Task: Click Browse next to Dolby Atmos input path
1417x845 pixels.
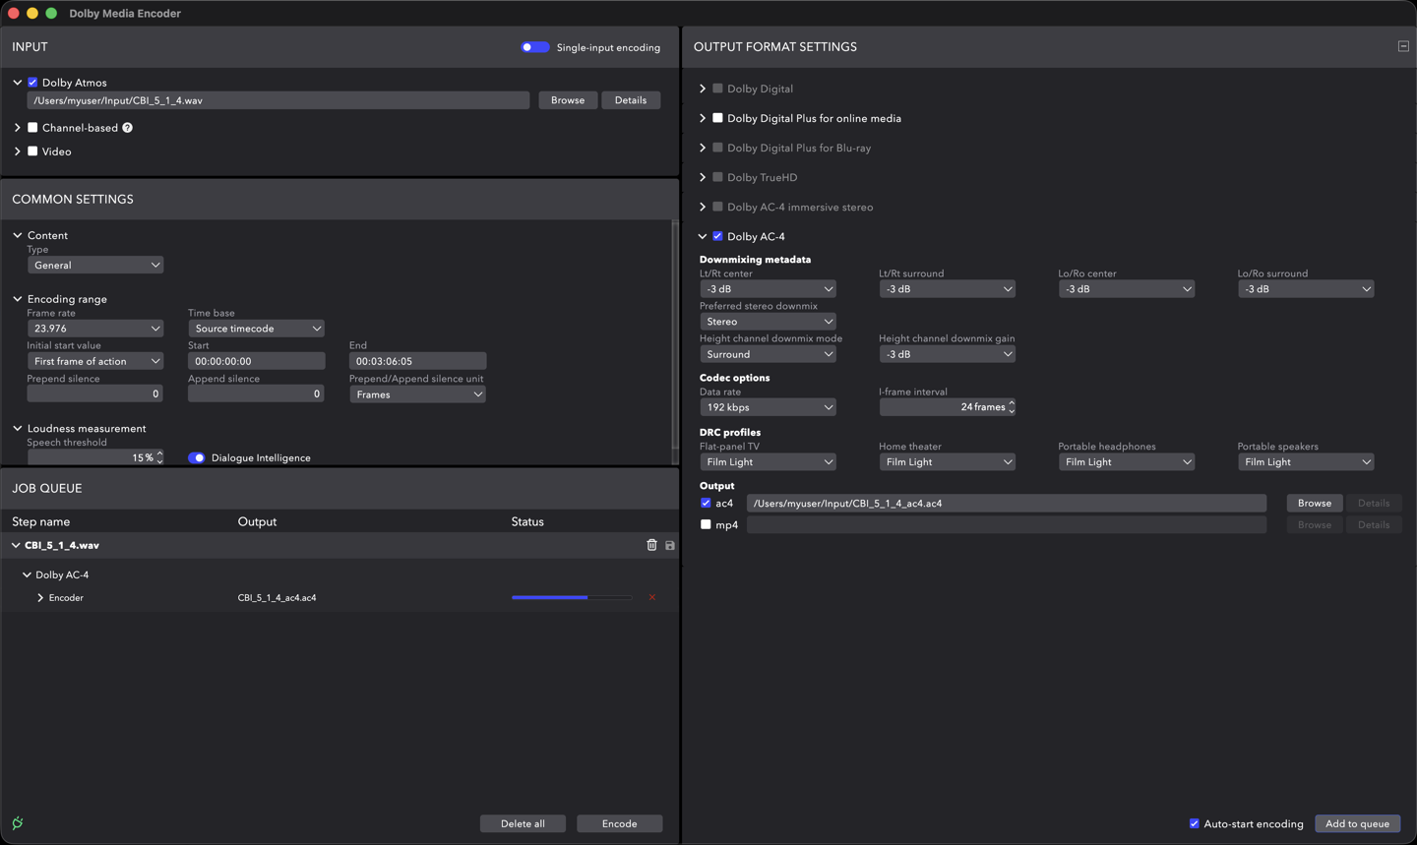Action: click(568, 100)
